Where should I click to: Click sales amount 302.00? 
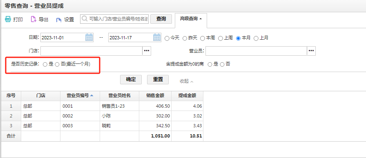click(x=155, y=116)
